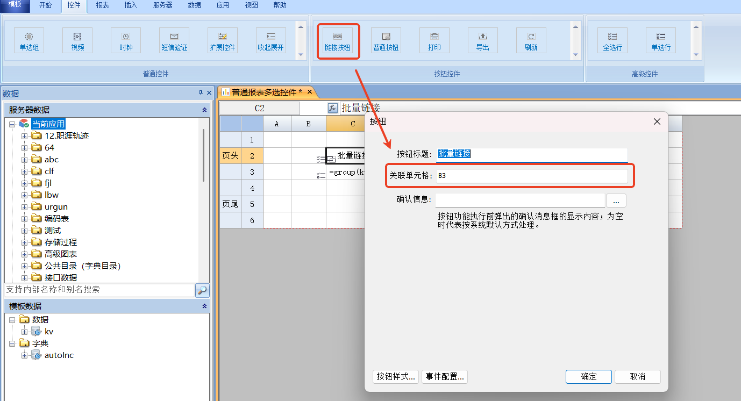Insert the 时钟 clock control
Viewport: 741px width, 401px height.
click(126, 41)
